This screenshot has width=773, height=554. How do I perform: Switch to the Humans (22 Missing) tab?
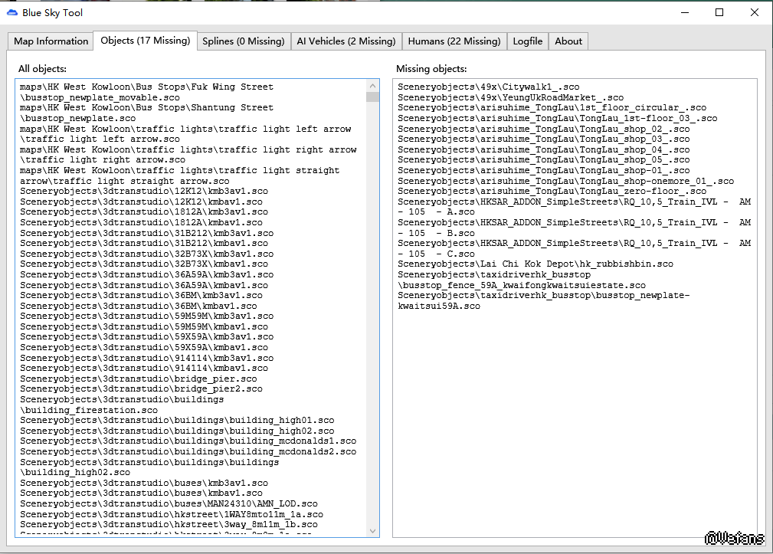click(x=454, y=41)
